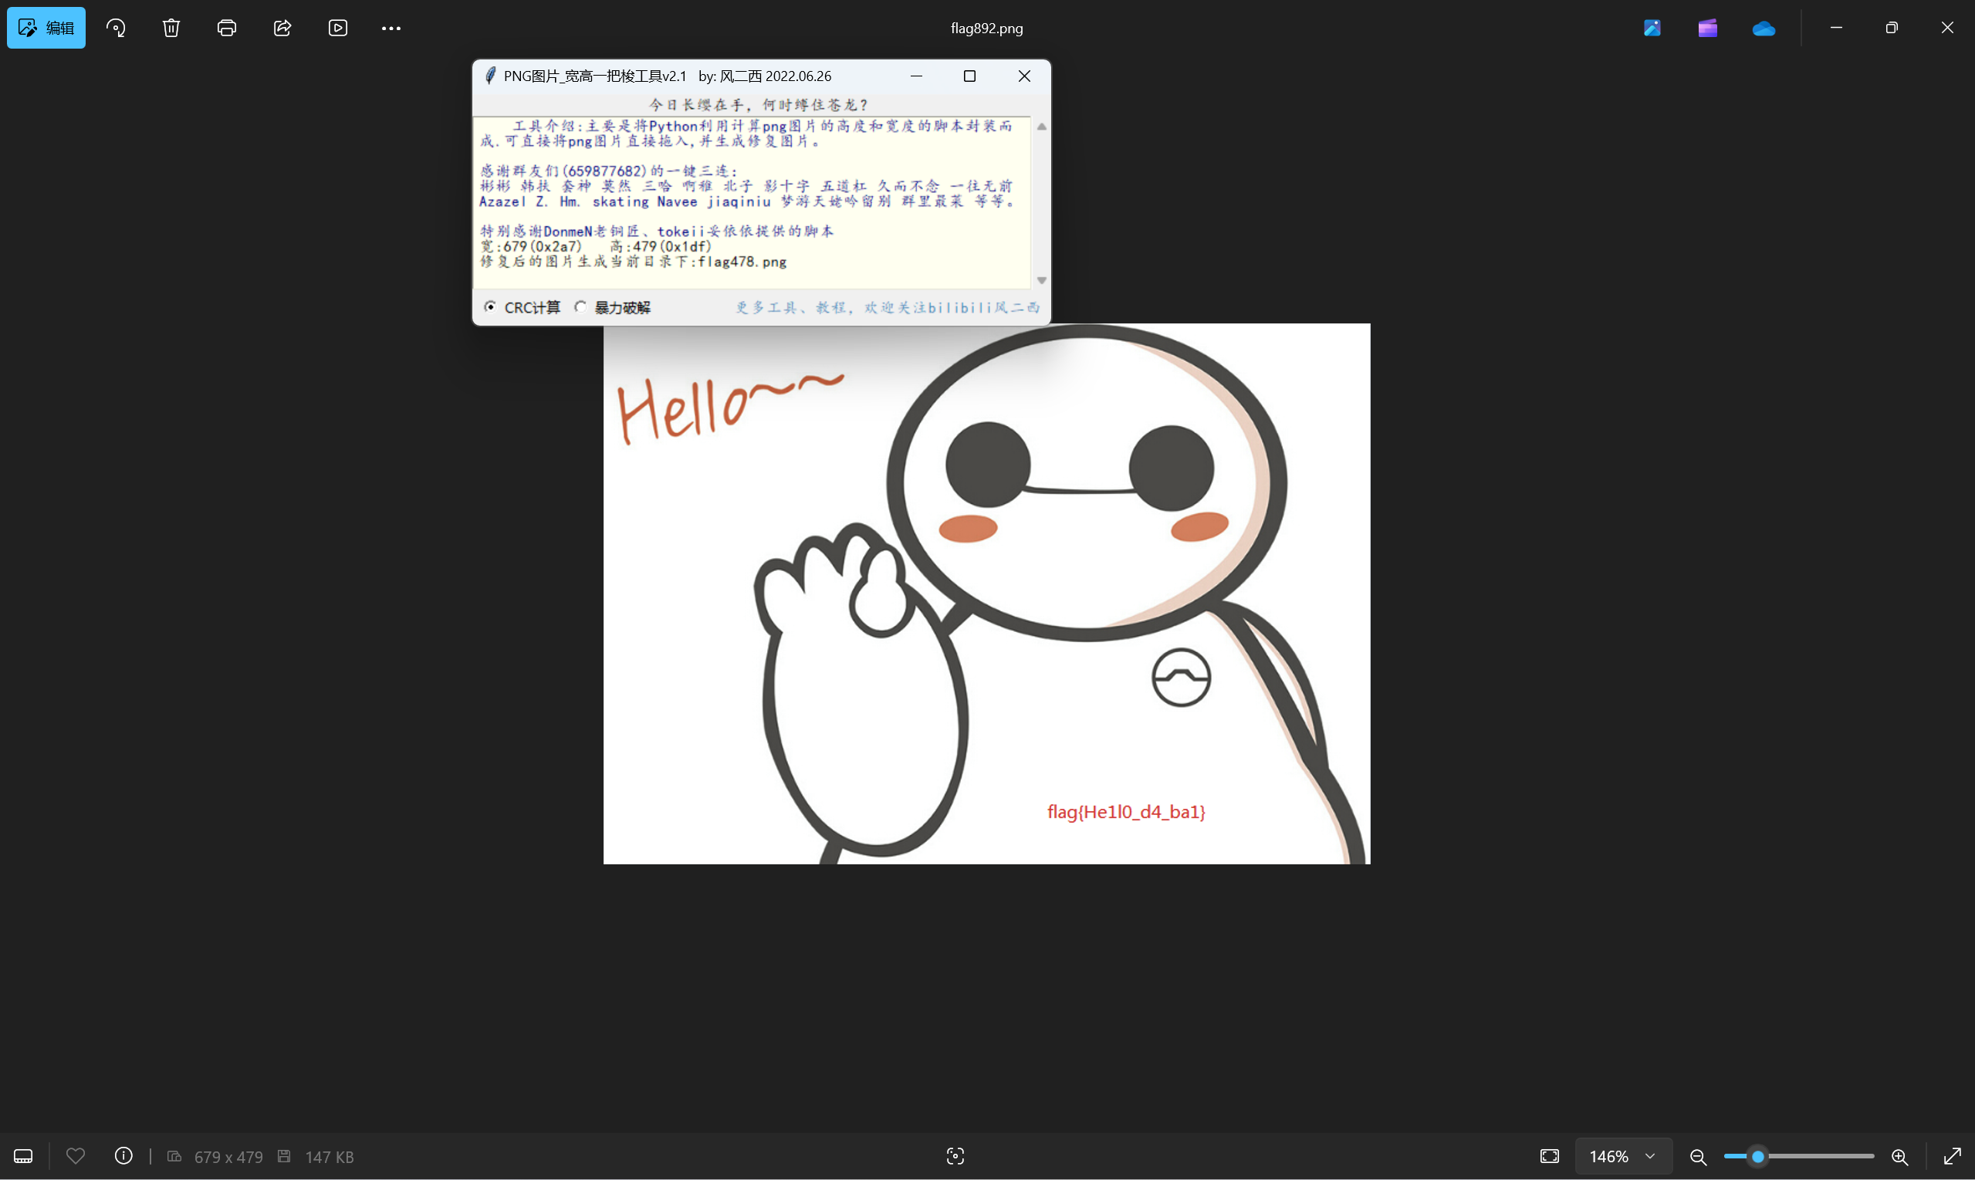Close the Photos window
This screenshot has height=1180, width=1975.
[x=1947, y=28]
